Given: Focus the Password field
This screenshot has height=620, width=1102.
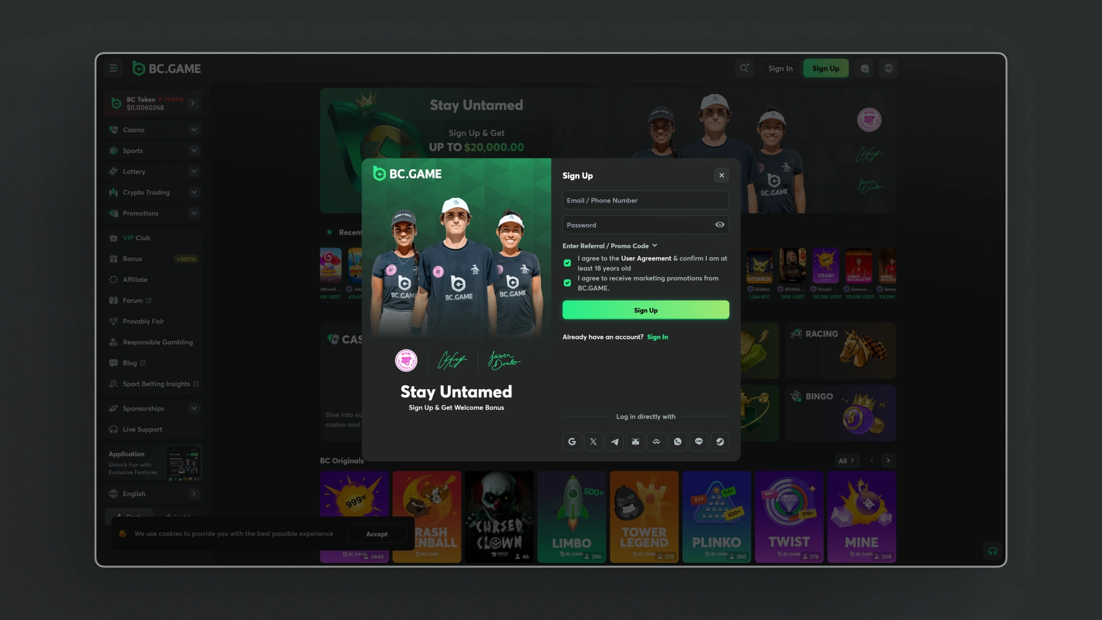Looking at the screenshot, I should point(646,224).
